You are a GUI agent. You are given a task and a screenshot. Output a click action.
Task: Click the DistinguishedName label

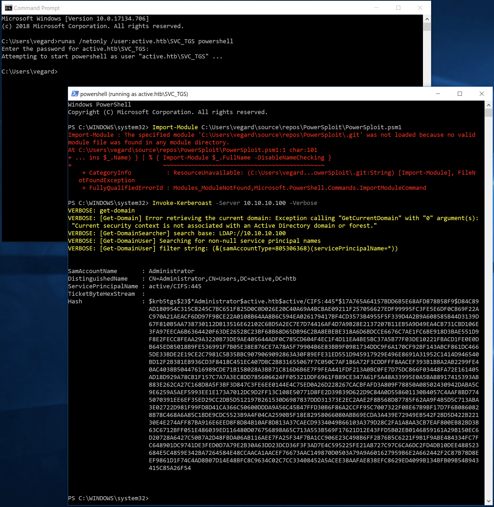pos(98,279)
